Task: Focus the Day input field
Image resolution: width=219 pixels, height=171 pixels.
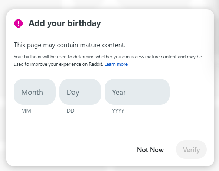Action: pyautogui.click(x=80, y=92)
